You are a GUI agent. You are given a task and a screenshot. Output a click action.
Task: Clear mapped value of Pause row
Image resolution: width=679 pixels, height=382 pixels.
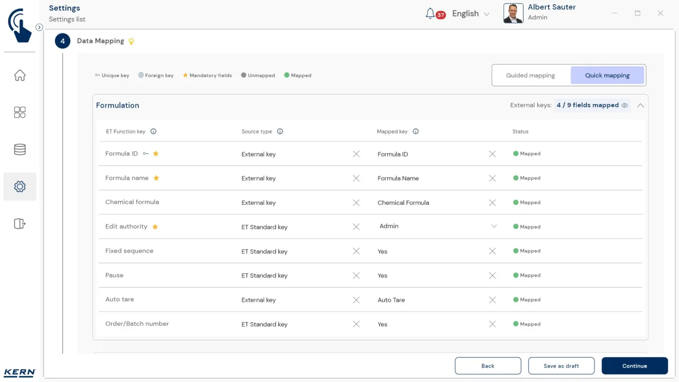(x=492, y=275)
